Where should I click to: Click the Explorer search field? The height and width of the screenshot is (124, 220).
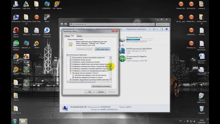pos(163,24)
